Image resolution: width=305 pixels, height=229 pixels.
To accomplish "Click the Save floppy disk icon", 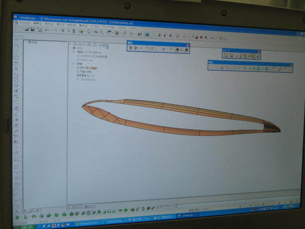I will [x=33, y=30].
